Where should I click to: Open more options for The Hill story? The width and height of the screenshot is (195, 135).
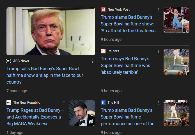(x=158, y=103)
